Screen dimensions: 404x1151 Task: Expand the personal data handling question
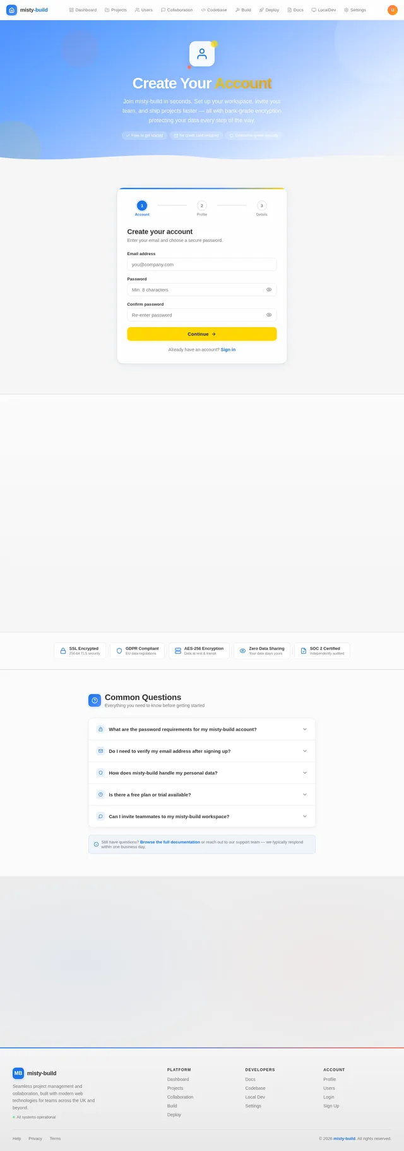click(202, 773)
